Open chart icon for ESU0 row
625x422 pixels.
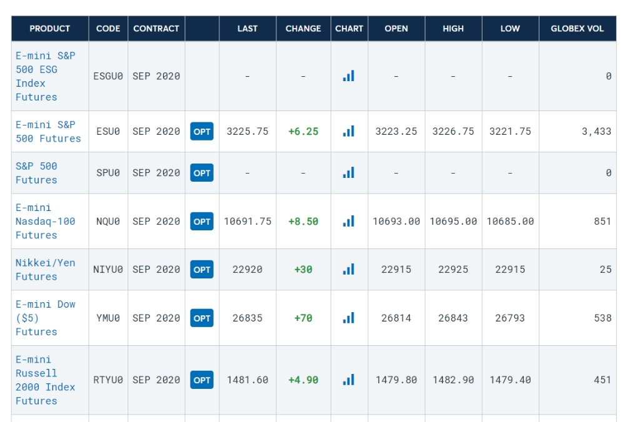coord(349,132)
